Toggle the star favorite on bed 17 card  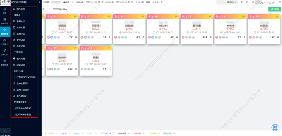[71, 48]
